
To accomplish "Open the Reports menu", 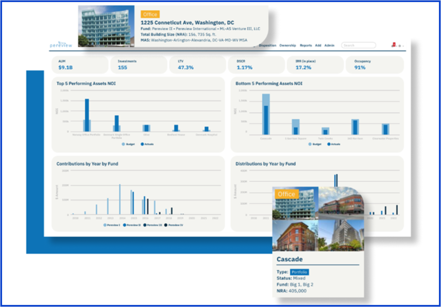I will (306, 45).
